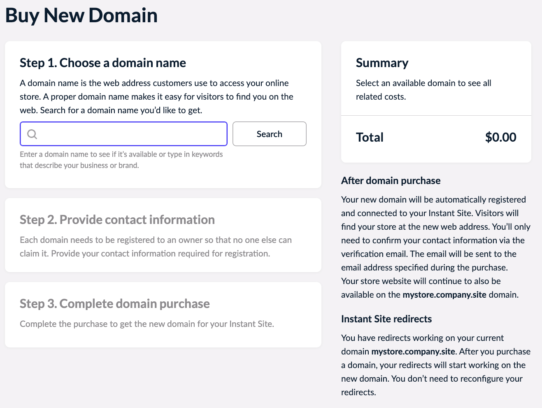Click bold mystore.company.site in After domain purchase
Image resolution: width=542 pixels, height=408 pixels.
(x=444, y=295)
